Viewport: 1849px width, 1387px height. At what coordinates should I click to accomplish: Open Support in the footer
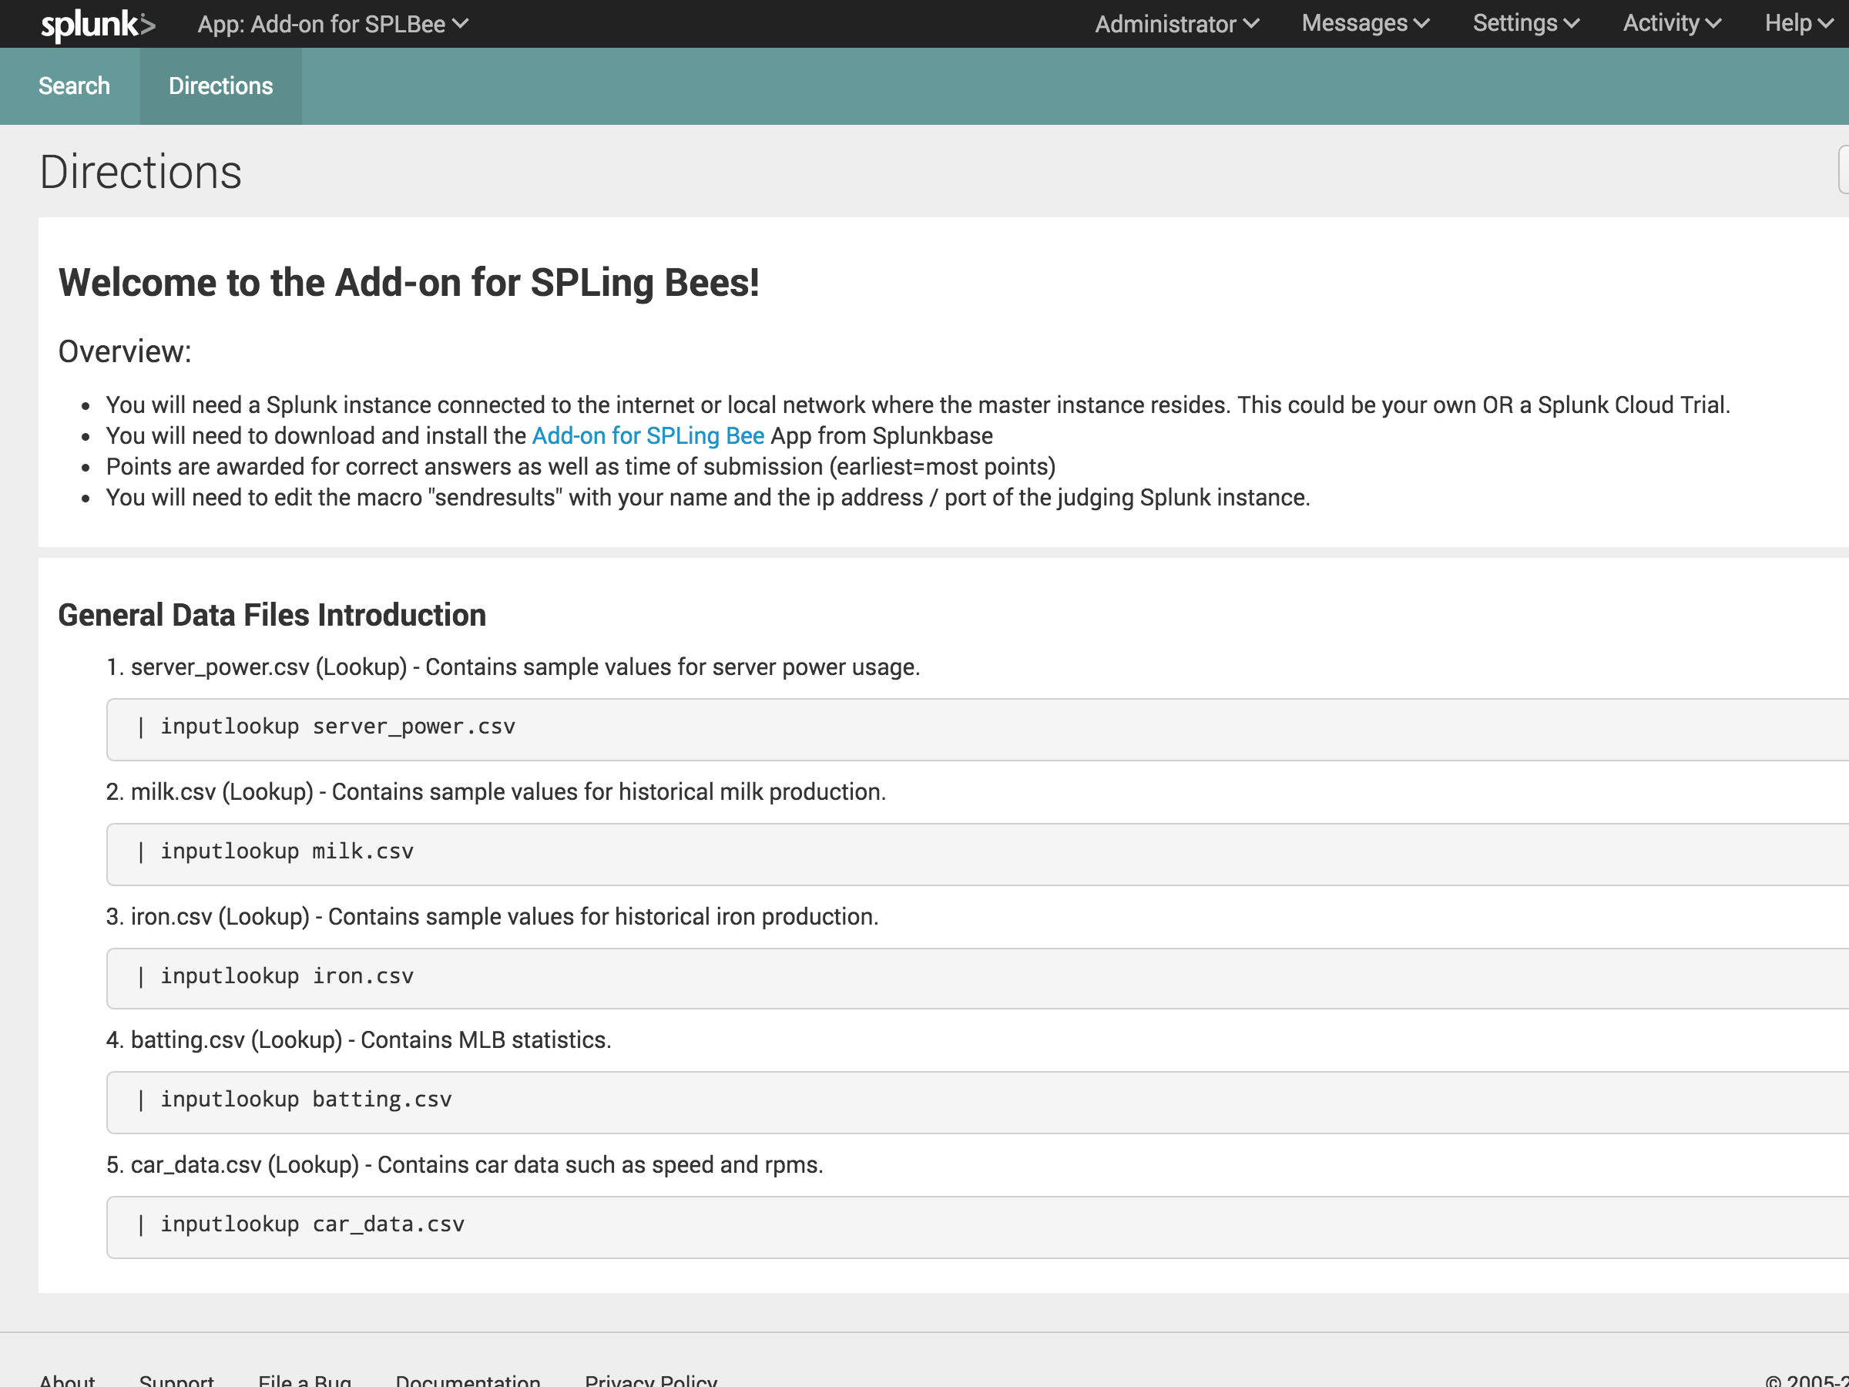point(176,1379)
